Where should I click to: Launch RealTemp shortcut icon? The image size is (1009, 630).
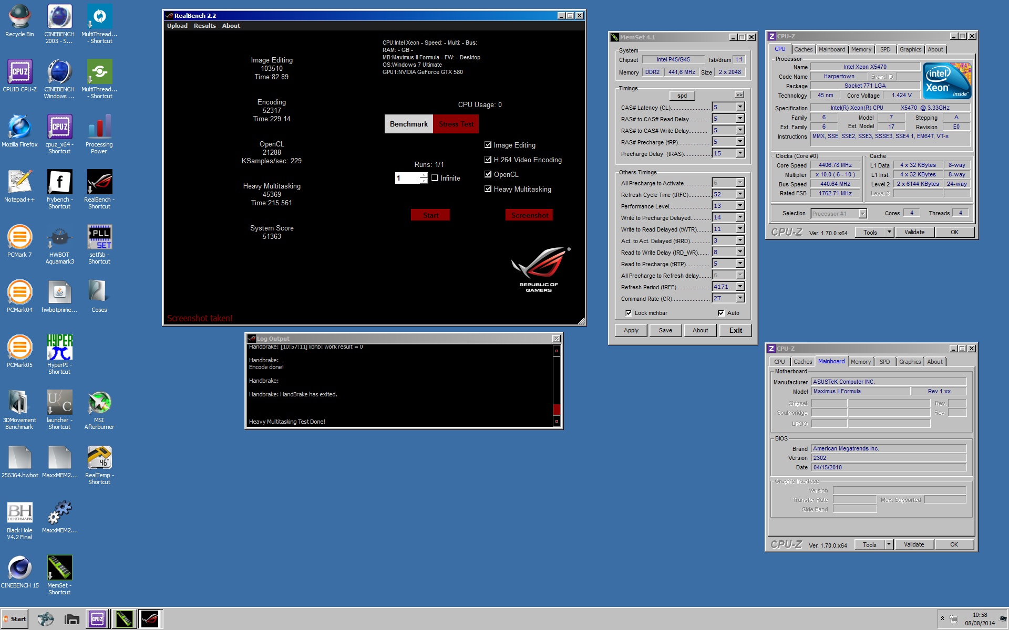(99, 465)
